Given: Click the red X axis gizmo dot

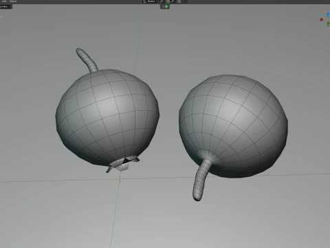Looking at the screenshot, I should (322, 19).
